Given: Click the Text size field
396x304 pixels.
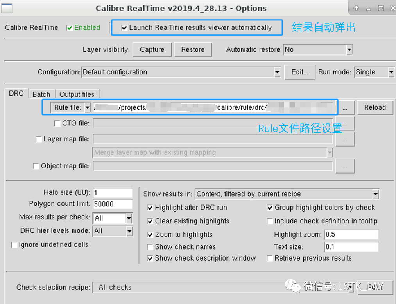Looking at the screenshot, I should click(x=351, y=247).
